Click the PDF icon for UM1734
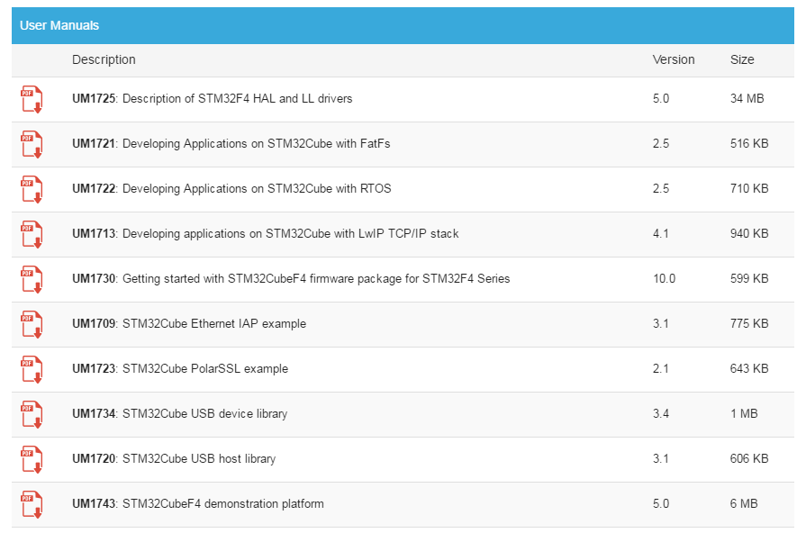This screenshot has height=533, width=806. click(32, 414)
